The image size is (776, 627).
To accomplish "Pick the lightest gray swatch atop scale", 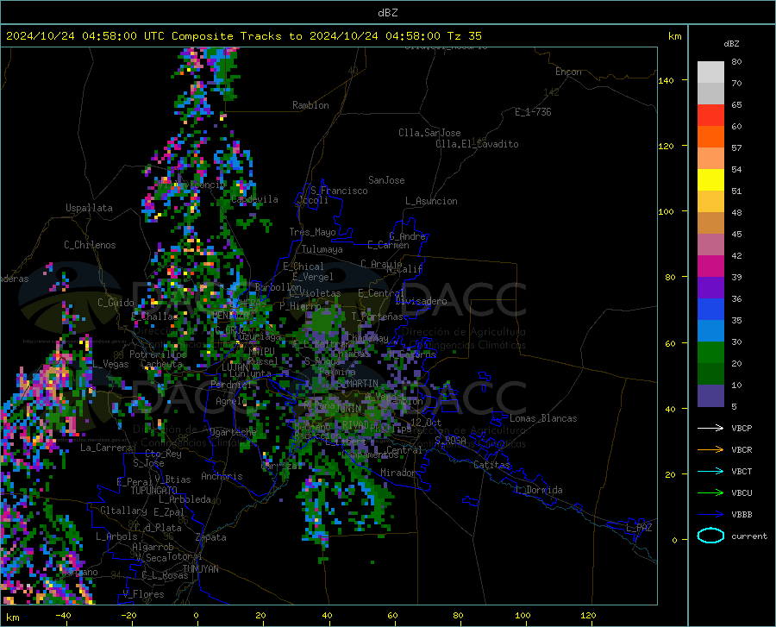I will pos(710,72).
